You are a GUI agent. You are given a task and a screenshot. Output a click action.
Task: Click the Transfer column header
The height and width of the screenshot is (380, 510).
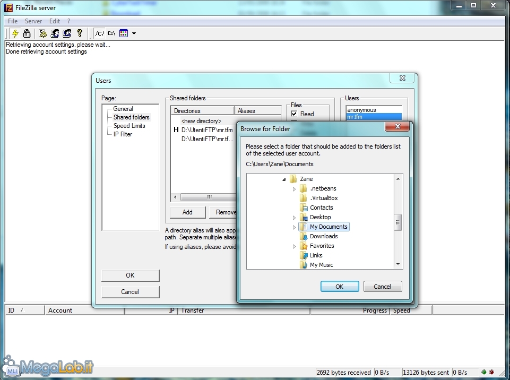point(244,310)
